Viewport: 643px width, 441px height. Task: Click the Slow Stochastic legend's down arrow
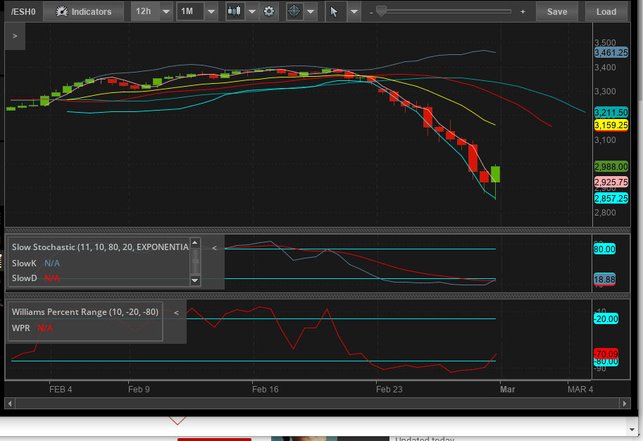195,280
